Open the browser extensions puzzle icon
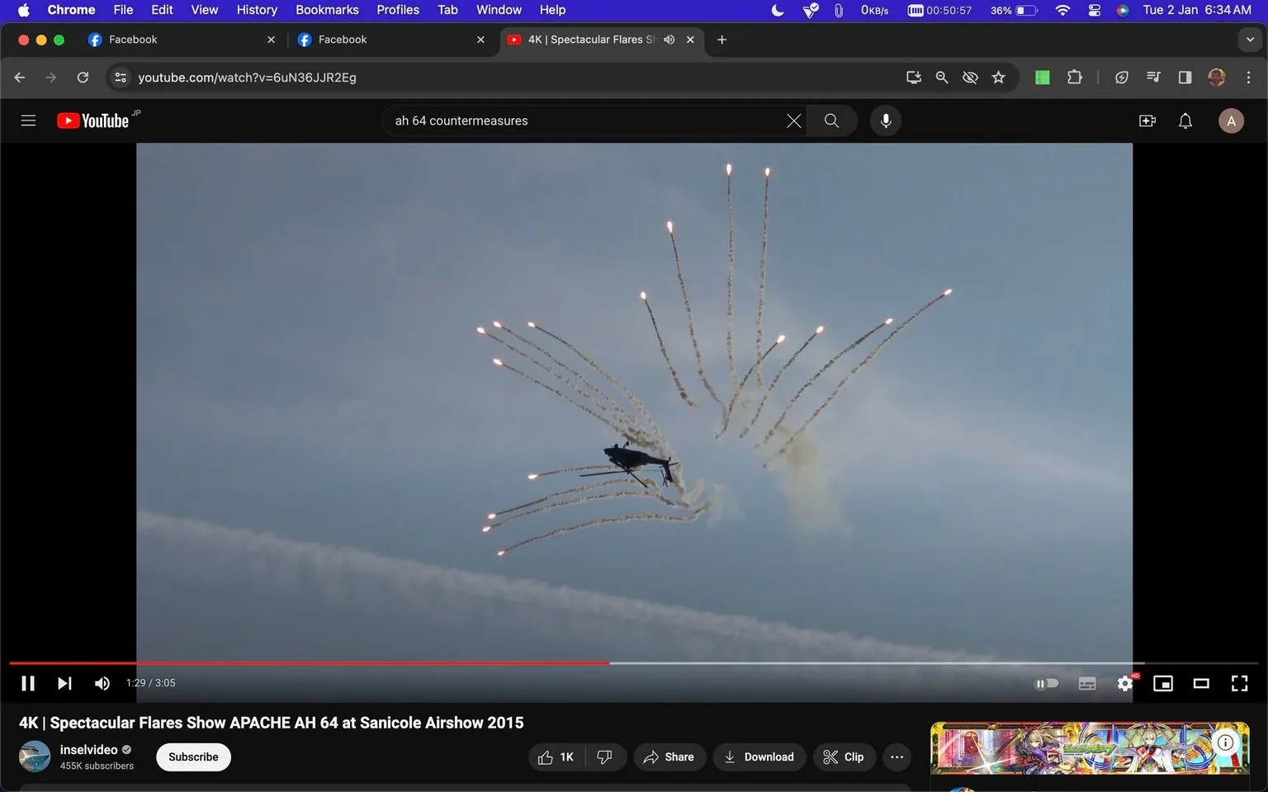1268x792 pixels. [x=1074, y=77]
